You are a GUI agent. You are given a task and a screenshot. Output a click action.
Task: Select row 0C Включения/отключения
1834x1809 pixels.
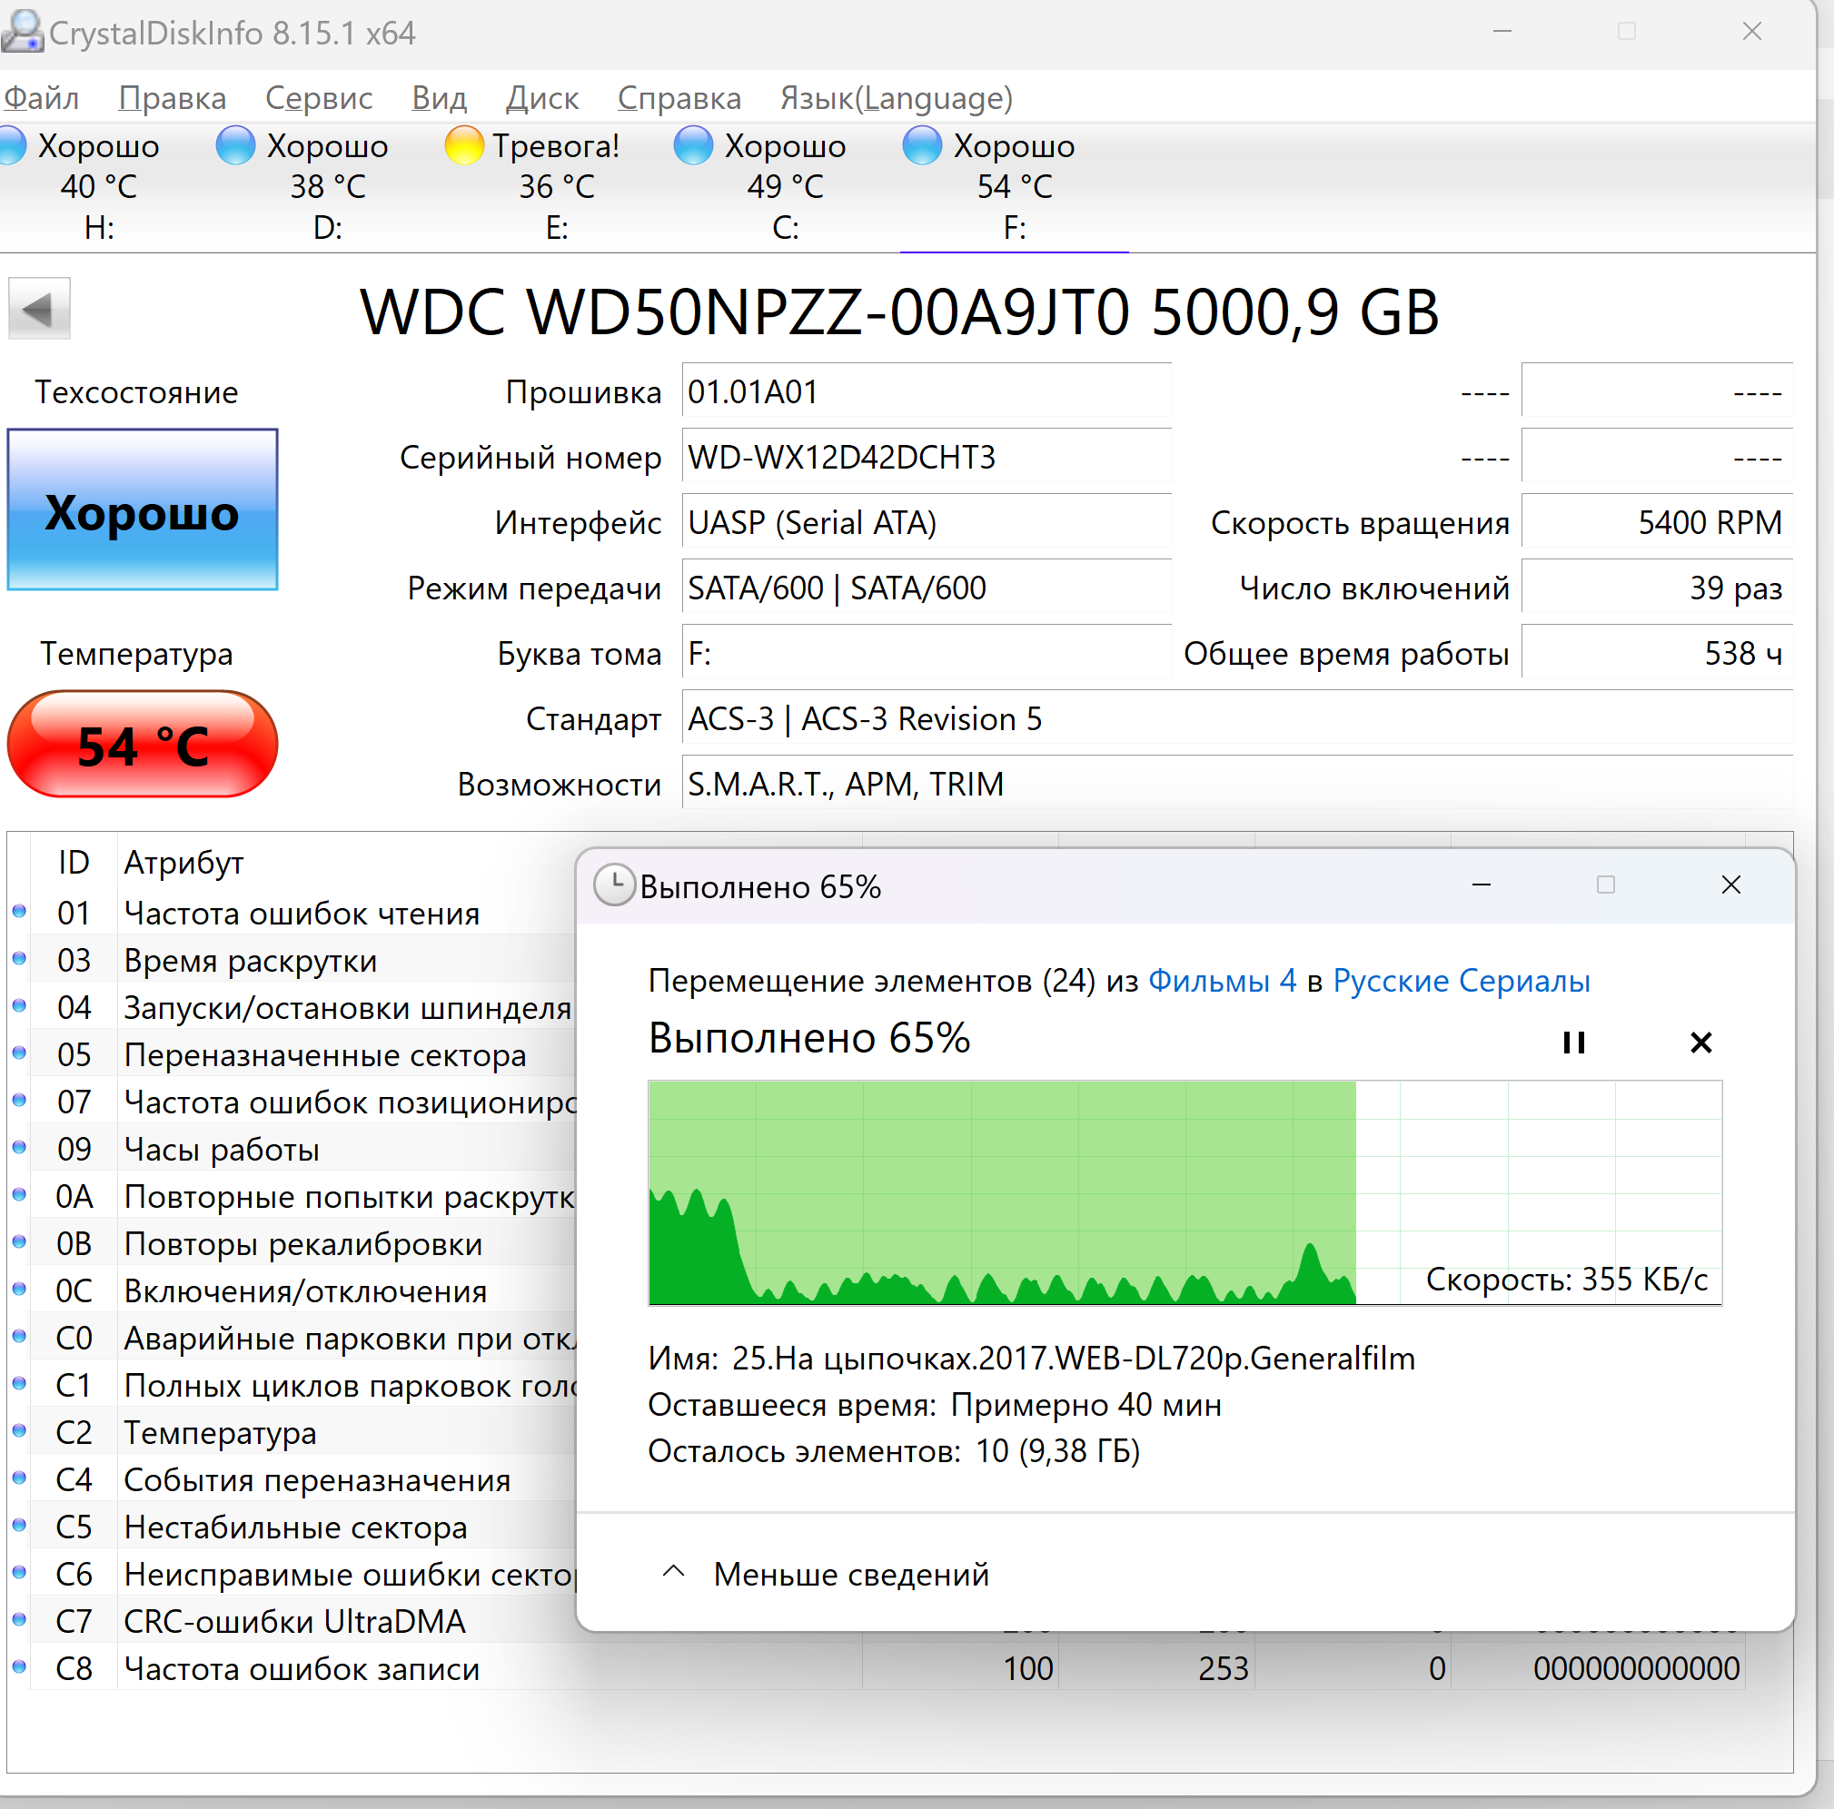pyautogui.click(x=292, y=1290)
